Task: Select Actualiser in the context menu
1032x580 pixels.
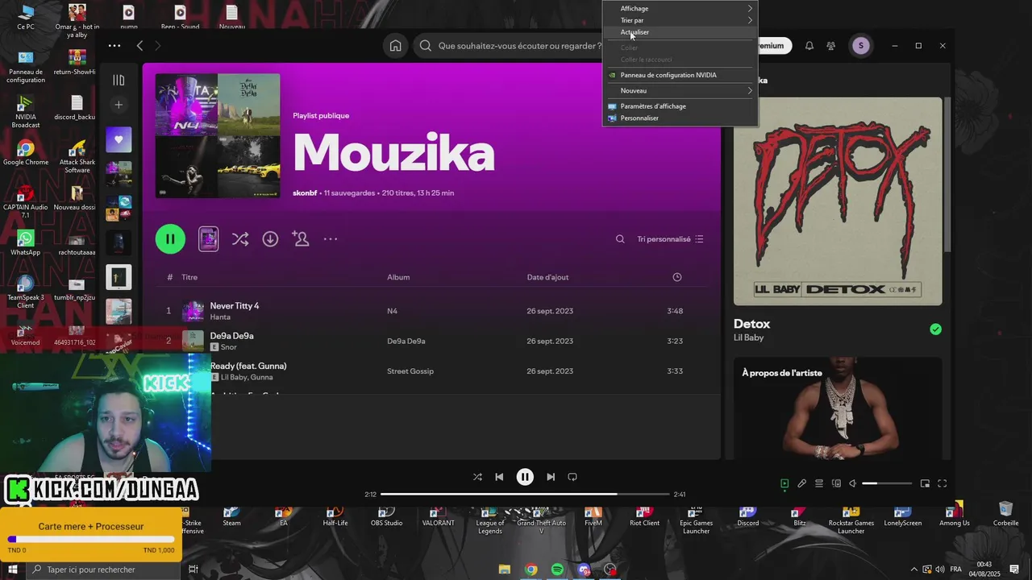Action: click(680, 32)
